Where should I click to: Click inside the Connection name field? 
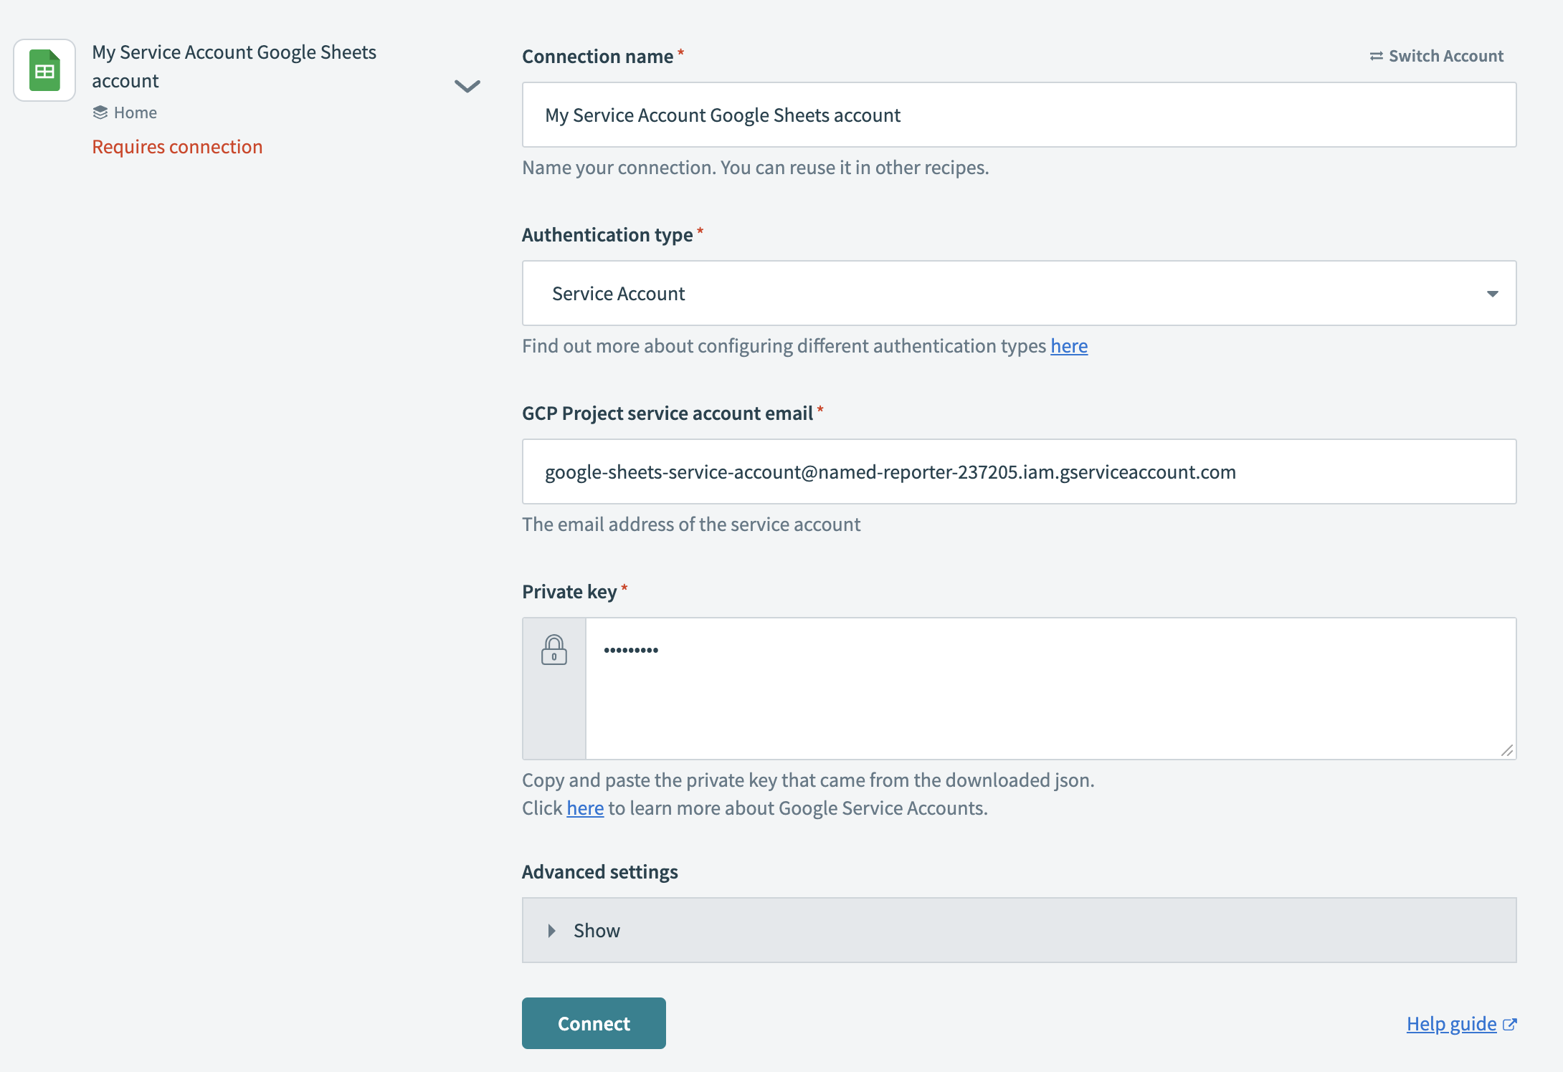pos(1018,115)
